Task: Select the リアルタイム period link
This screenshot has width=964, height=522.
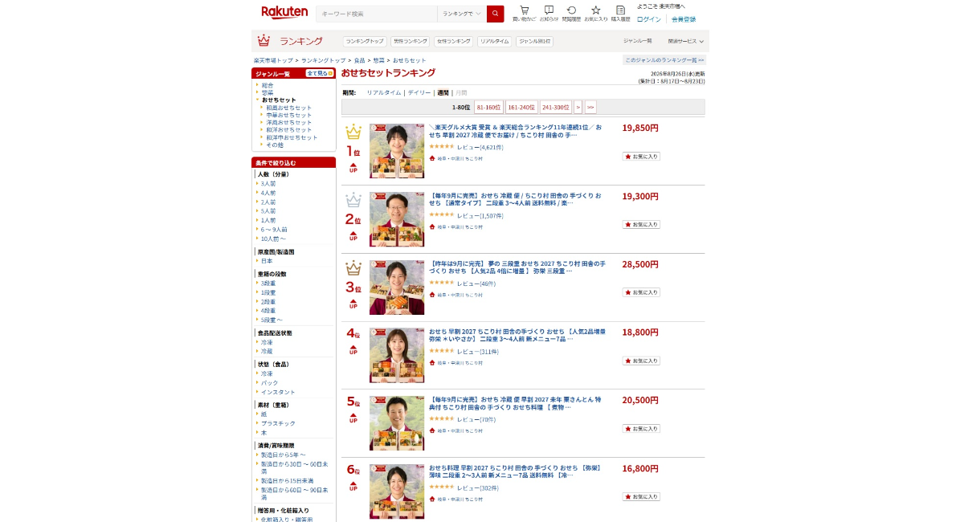Action: click(384, 92)
